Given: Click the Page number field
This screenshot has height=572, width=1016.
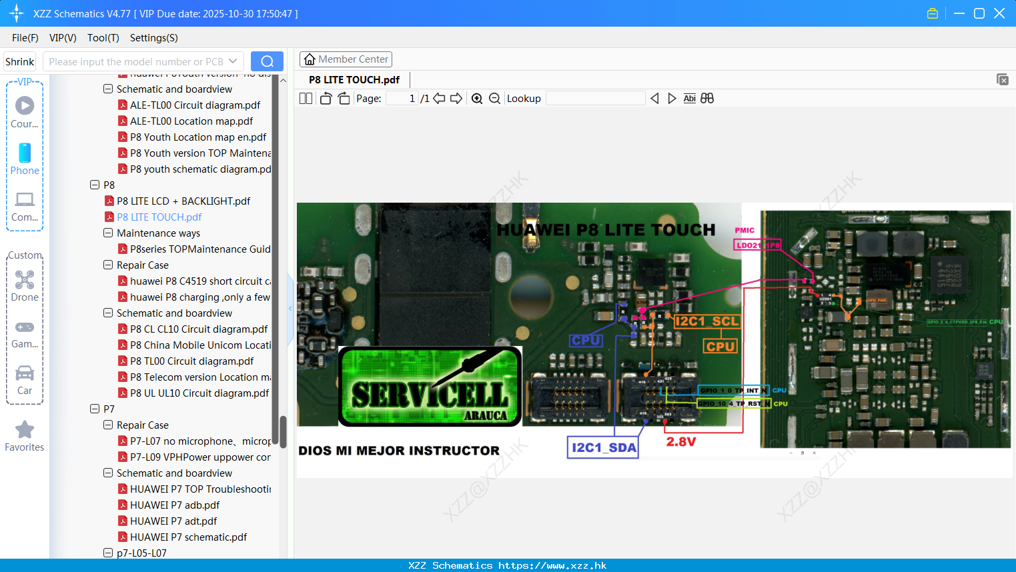Looking at the screenshot, I should pyautogui.click(x=402, y=99).
